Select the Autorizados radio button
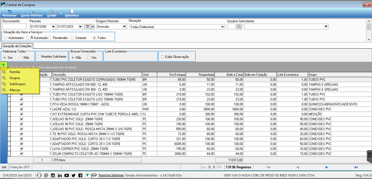 pos(6,38)
